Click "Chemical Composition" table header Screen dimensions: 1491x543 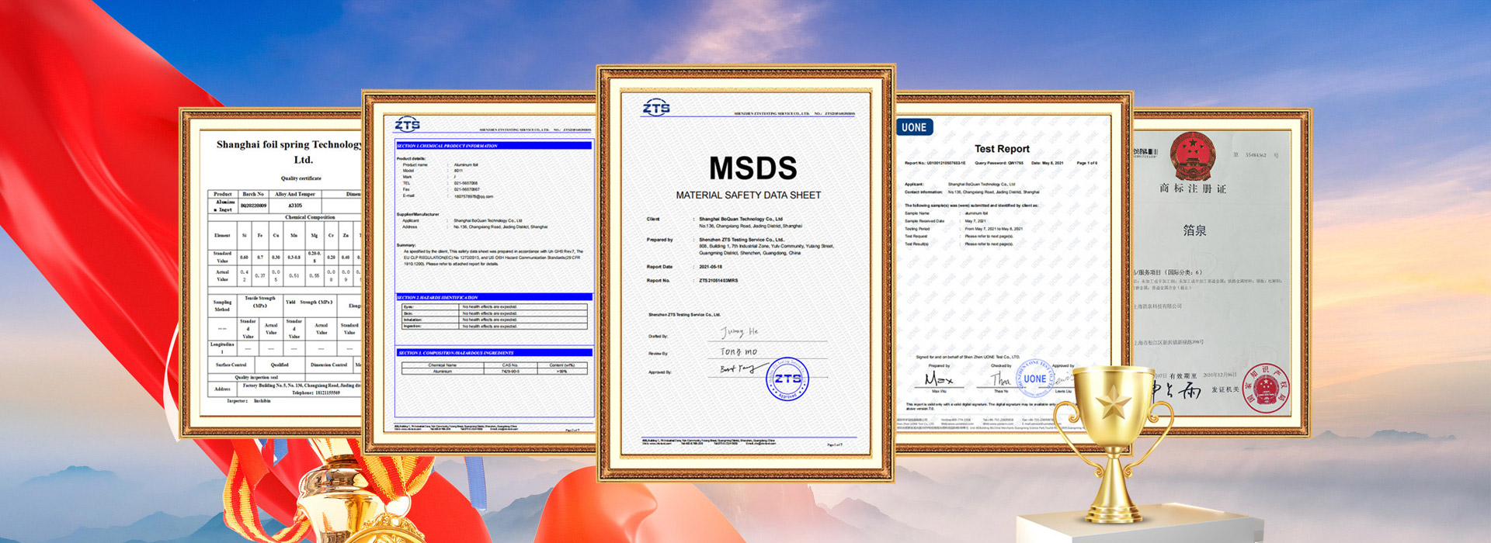(x=310, y=217)
